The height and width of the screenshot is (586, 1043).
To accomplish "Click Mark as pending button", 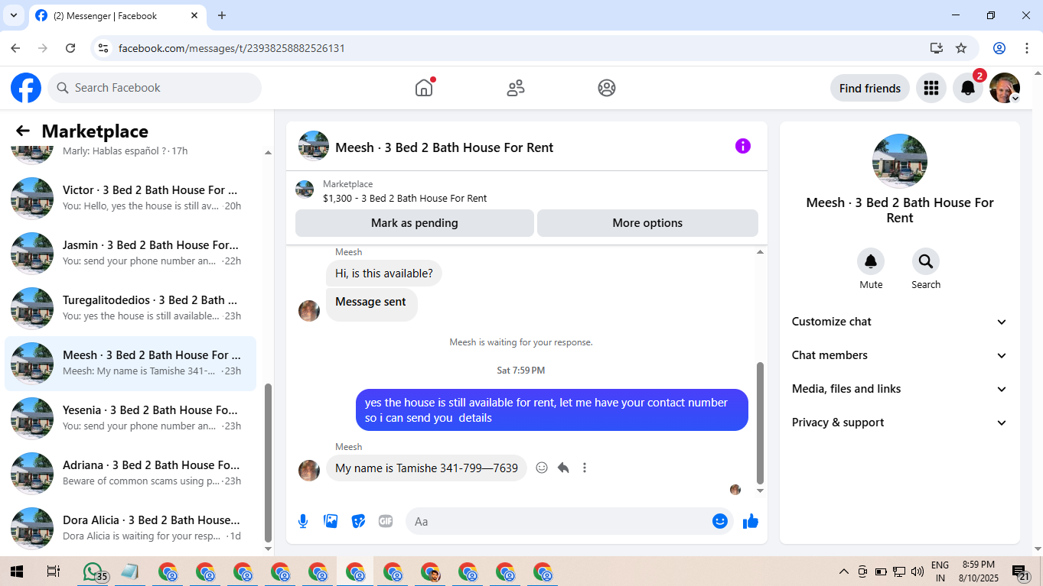I will pos(415,223).
